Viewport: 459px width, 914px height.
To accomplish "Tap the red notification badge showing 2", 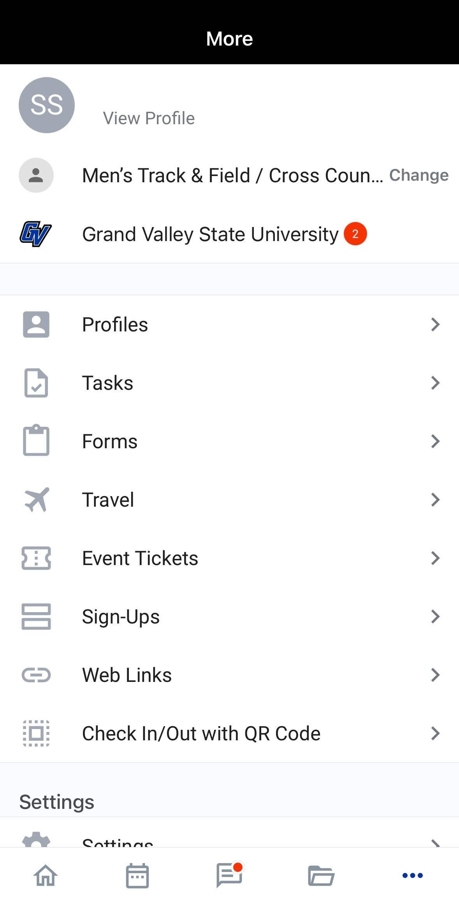I will pos(355,234).
